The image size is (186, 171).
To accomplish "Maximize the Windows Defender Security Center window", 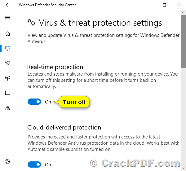I will (x=164, y=5).
